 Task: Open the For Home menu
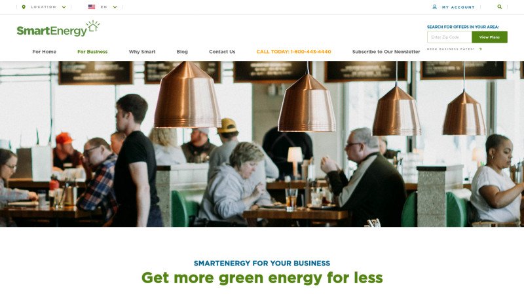point(44,52)
